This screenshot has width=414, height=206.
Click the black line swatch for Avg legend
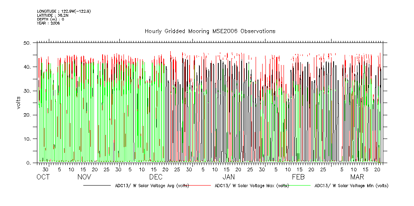point(98,186)
